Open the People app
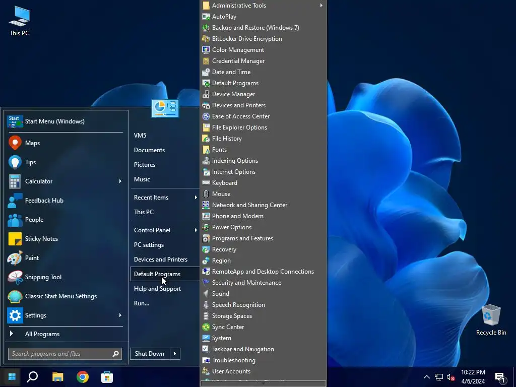Screen dimensions: 516x387 coord(65,220)
